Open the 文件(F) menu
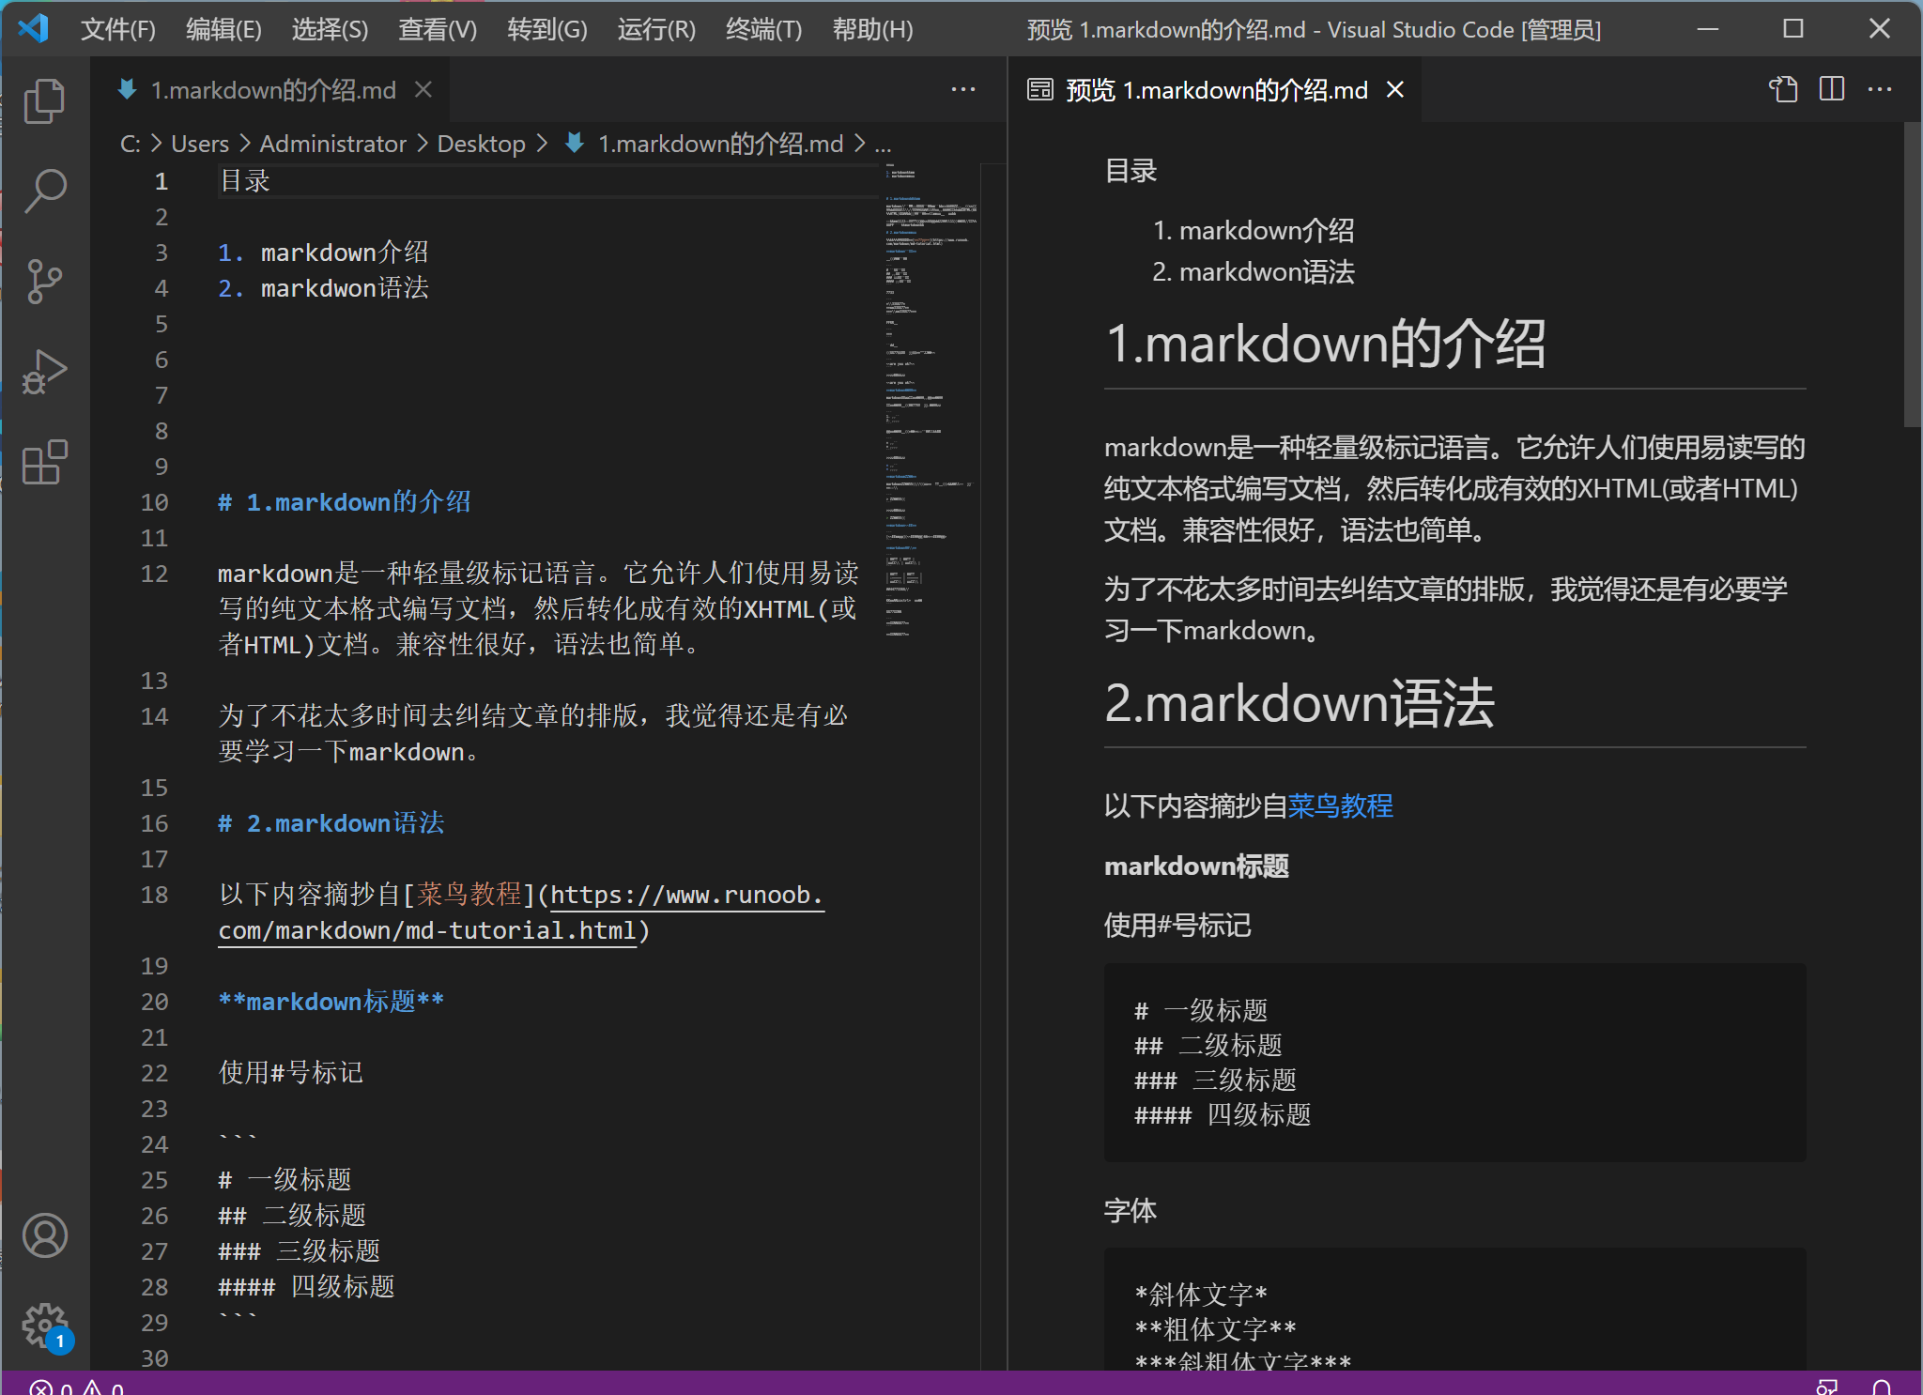This screenshot has height=1395, width=1923. 118,29
